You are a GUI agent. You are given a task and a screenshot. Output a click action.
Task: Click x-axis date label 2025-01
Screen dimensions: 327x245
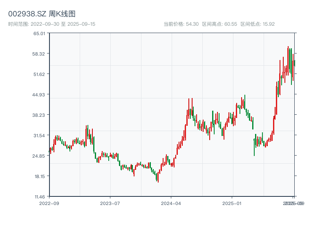tap(232, 203)
